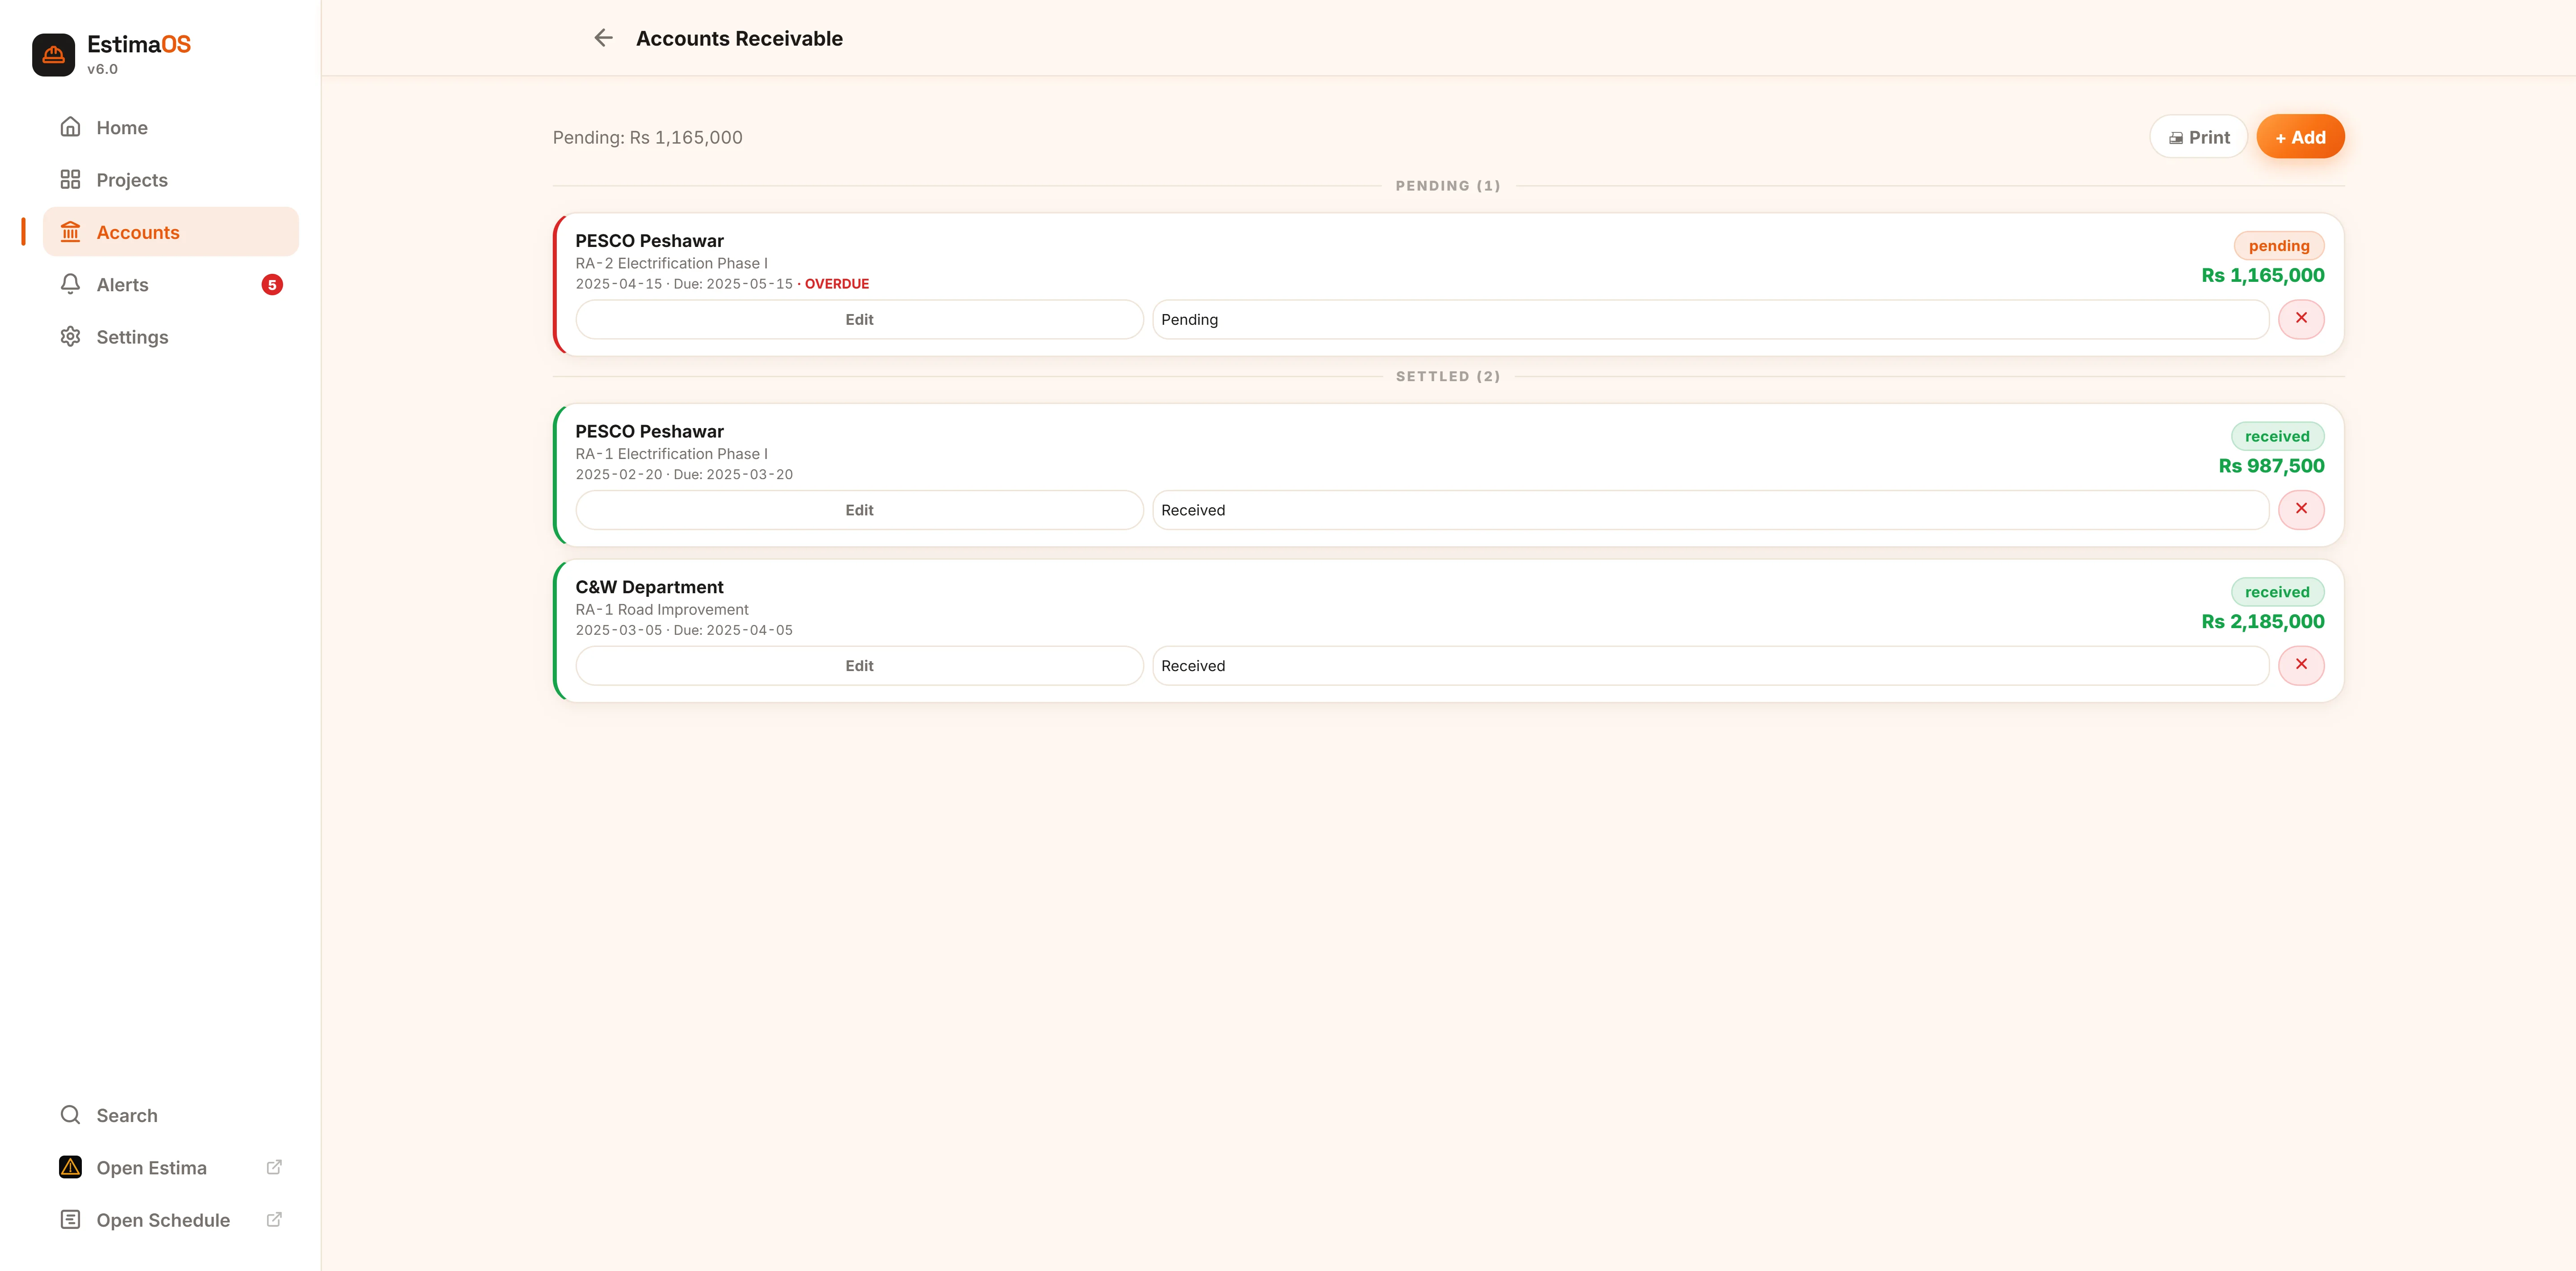Click the Search magnifier icon
The height and width of the screenshot is (1271, 2576).
pos(70,1115)
